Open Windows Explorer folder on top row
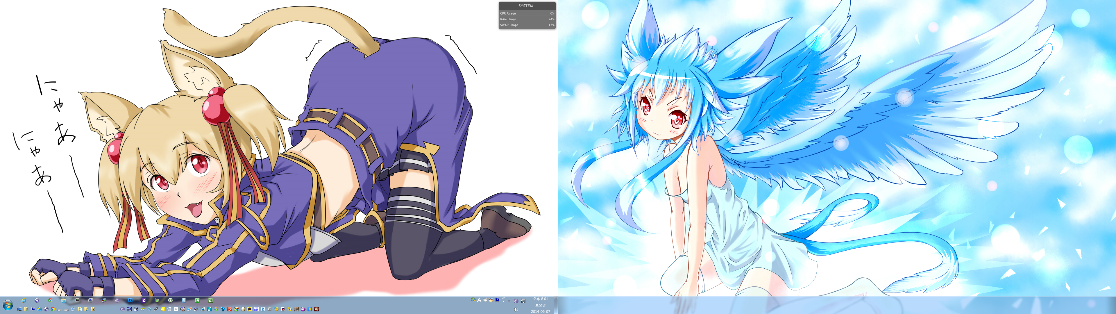1116x314 pixels. [x=64, y=301]
